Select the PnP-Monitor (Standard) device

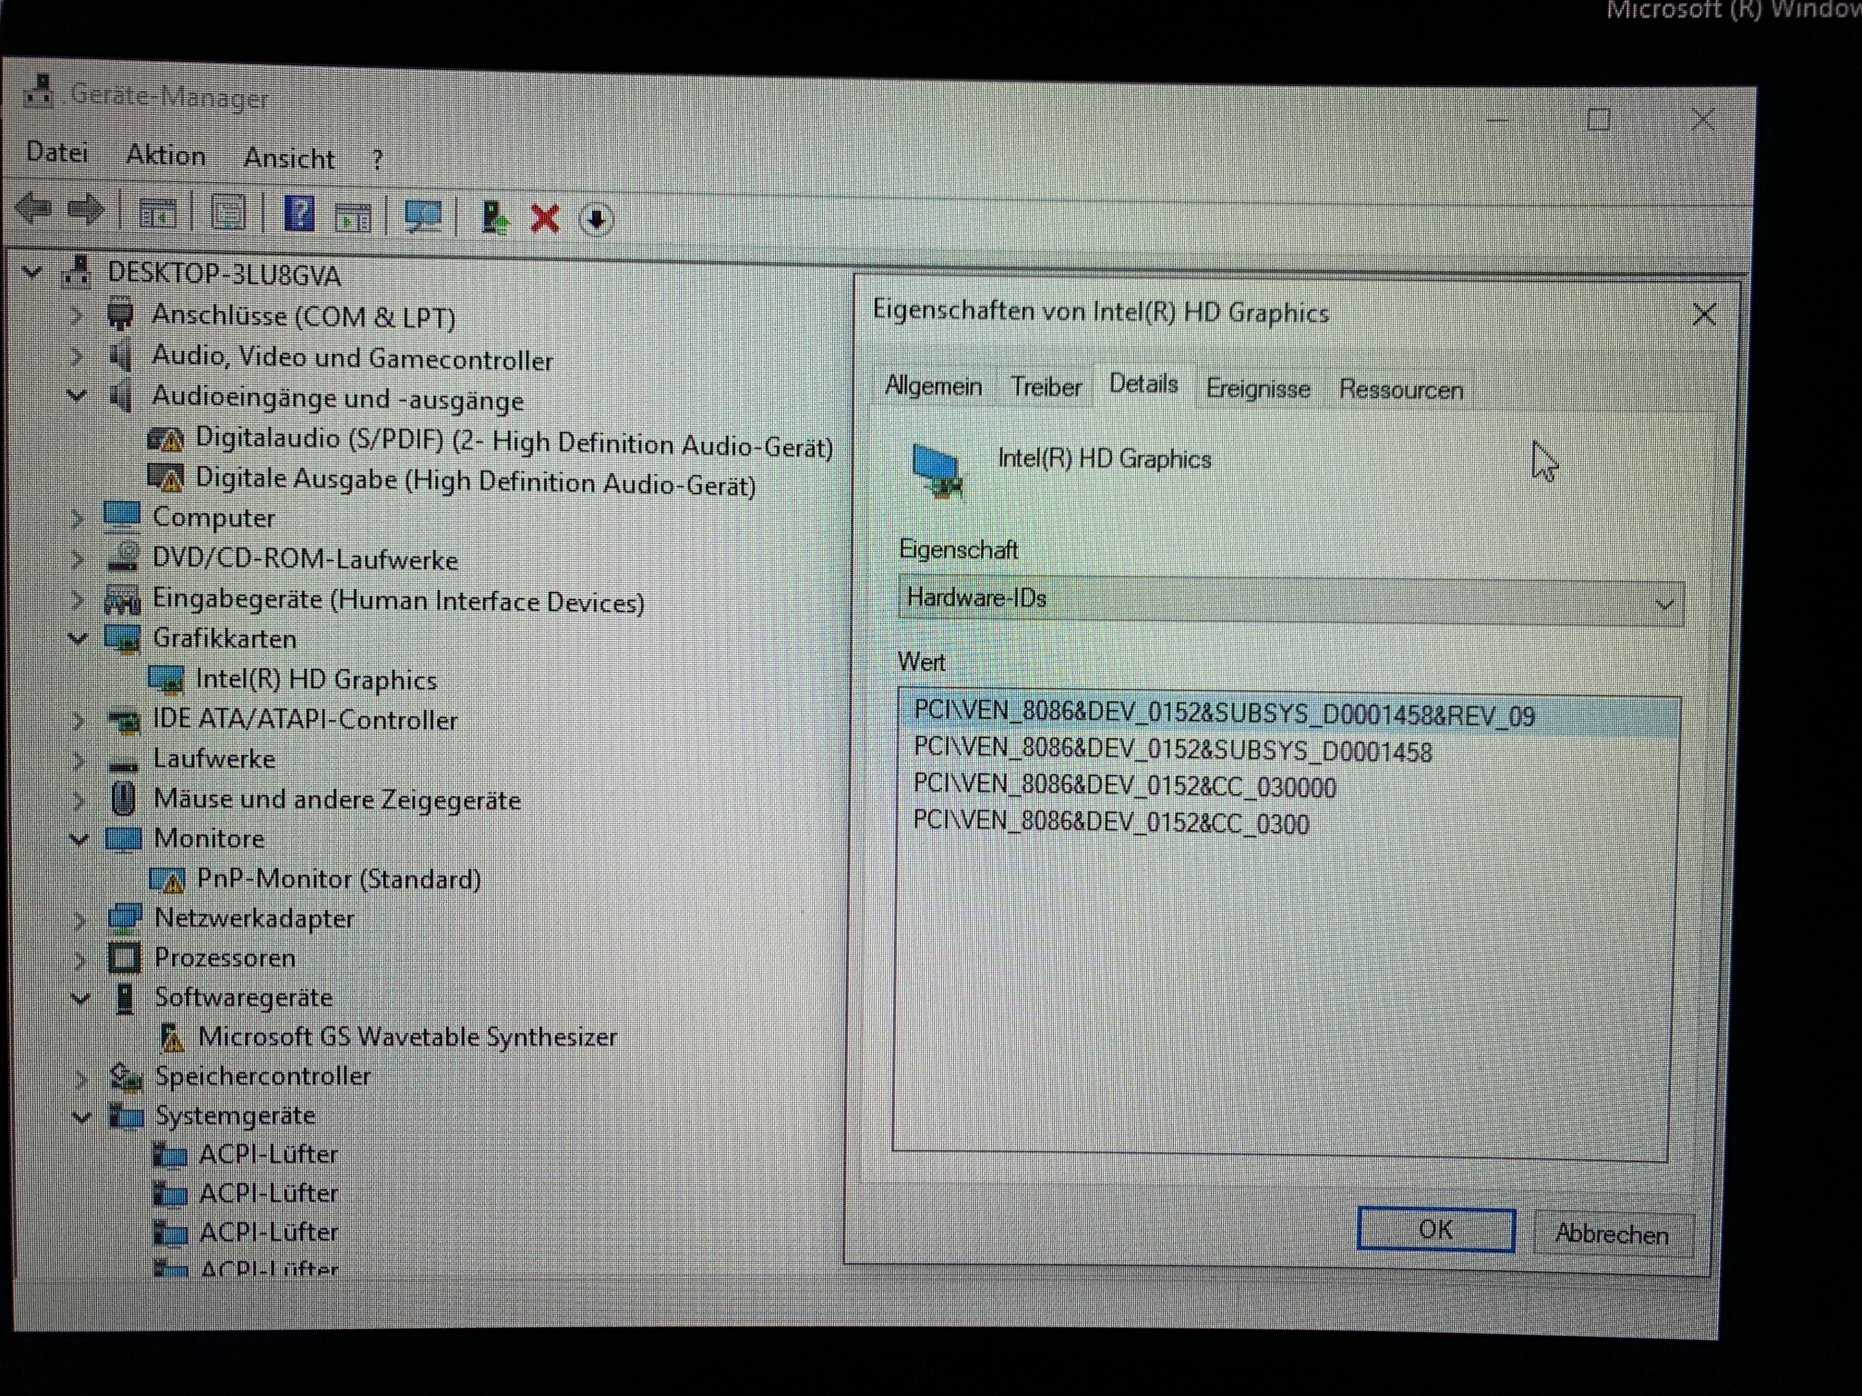pyautogui.click(x=337, y=879)
